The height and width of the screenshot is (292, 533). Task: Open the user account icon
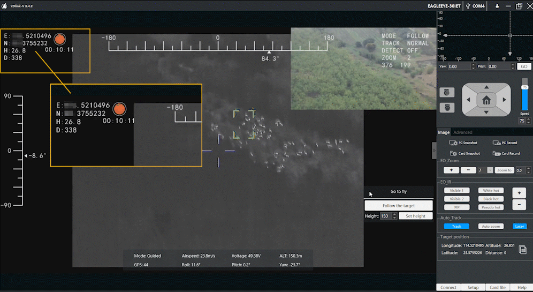498,6
